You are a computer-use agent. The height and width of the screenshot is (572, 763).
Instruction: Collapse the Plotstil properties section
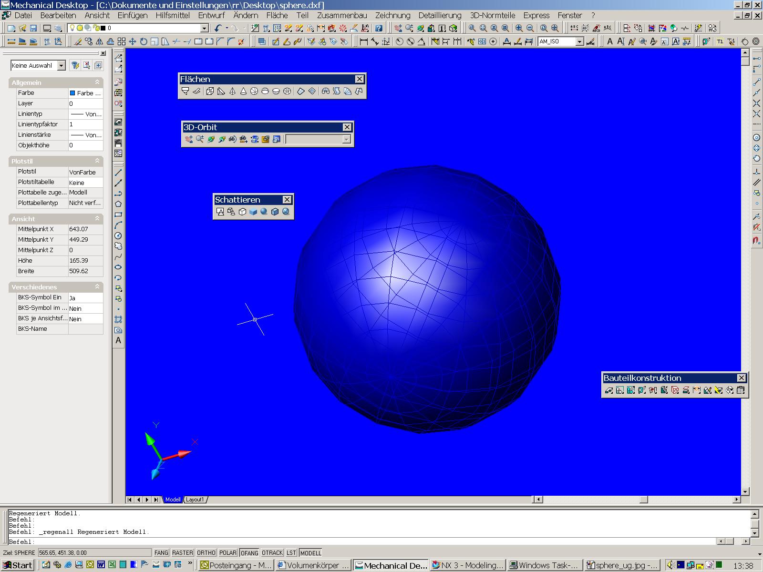[x=97, y=161]
